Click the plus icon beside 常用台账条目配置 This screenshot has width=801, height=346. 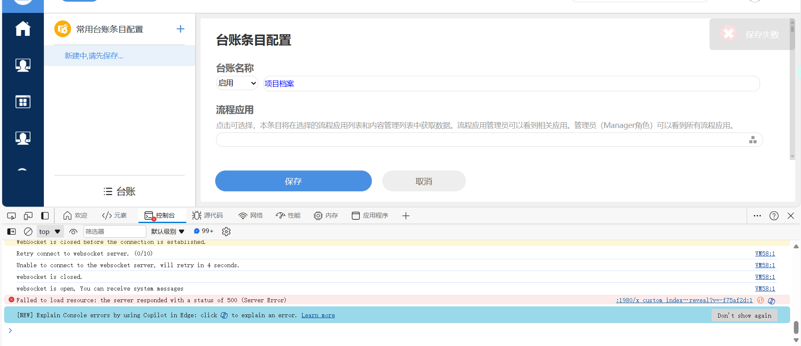[180, 29]
